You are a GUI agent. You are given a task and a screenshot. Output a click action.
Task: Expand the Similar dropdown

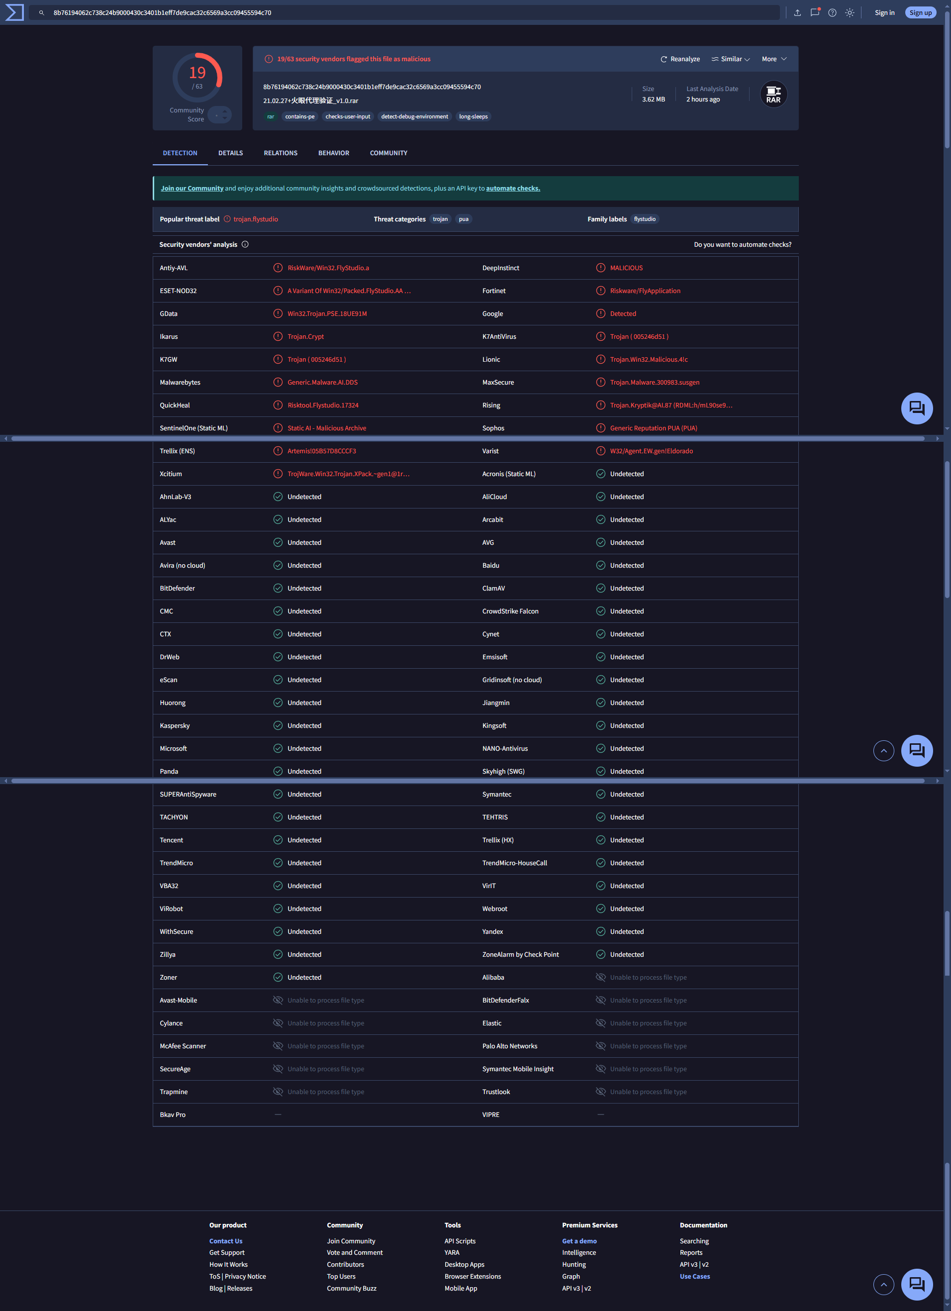731,59
